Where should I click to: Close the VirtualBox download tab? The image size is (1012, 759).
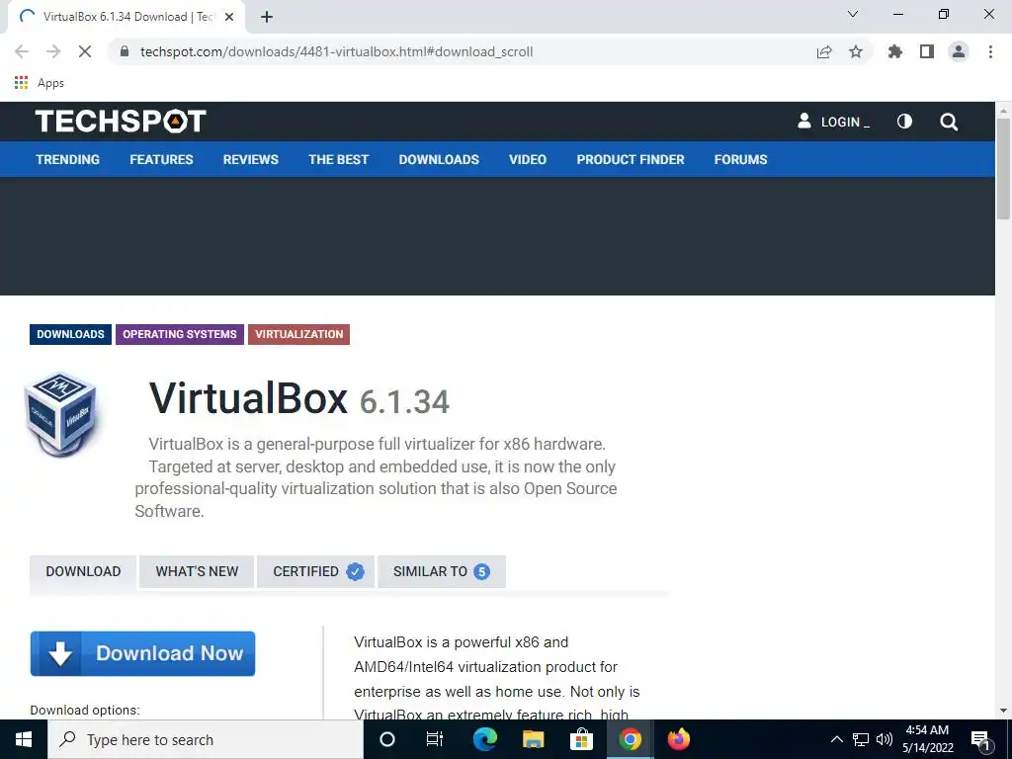point(229,17)
